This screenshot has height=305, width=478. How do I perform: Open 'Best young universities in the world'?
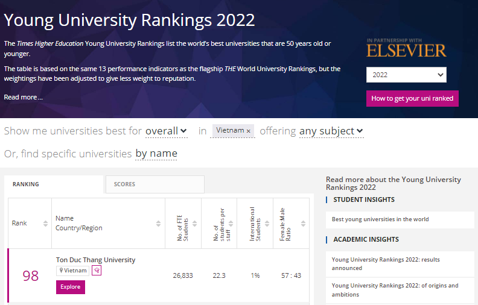tap(380, 219)
